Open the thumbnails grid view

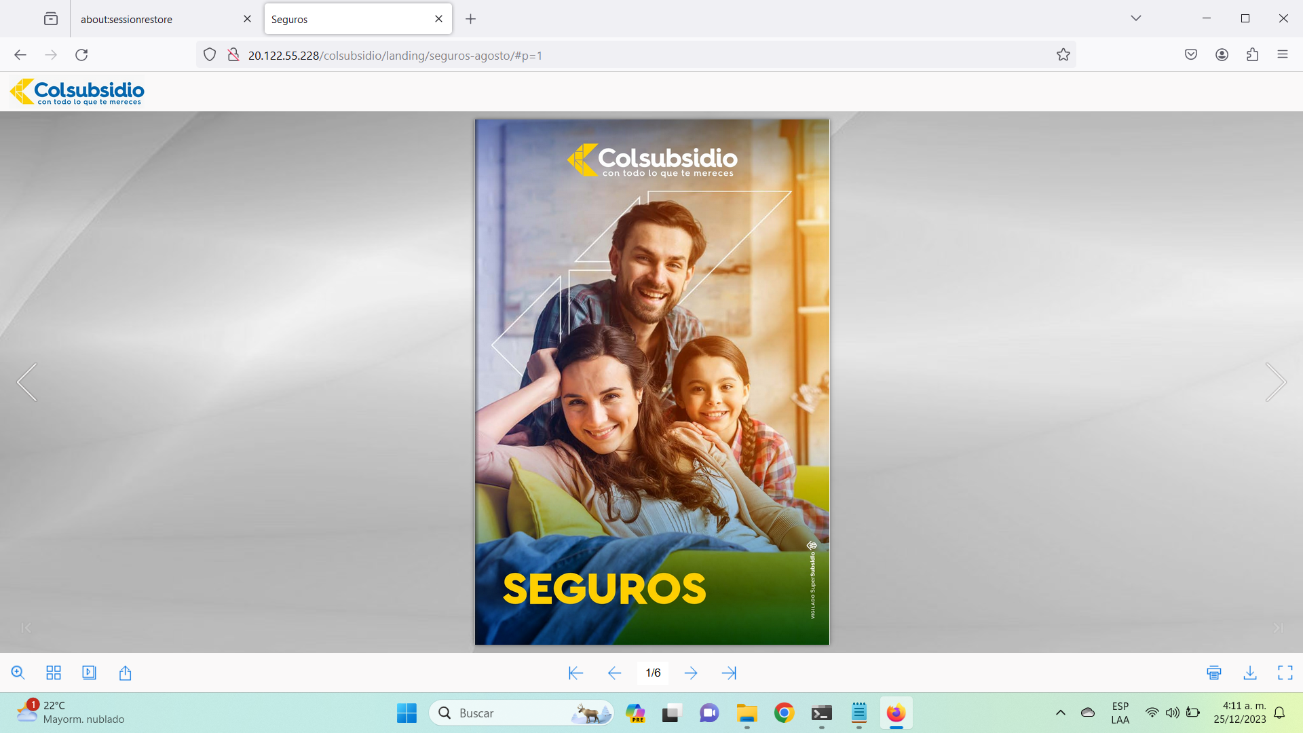[x=54, y=673]
